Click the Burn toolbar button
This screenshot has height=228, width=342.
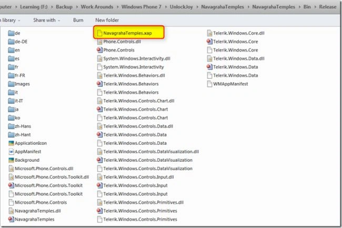[x=78, y=20]
